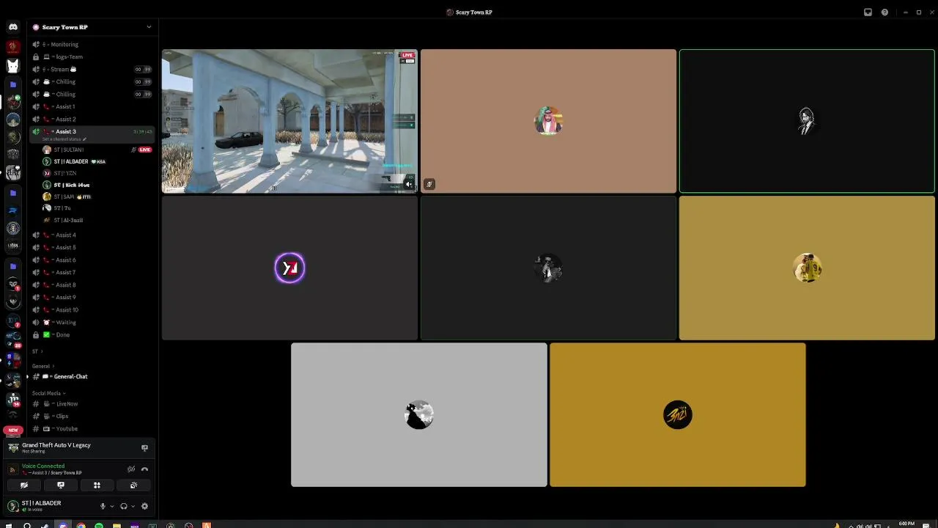Toggle camera on in voice panel
This screenshot has height=528, width=938.
click(24, 485)
